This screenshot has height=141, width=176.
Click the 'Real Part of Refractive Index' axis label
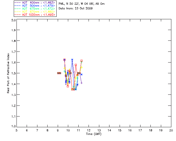pos(8,73)
